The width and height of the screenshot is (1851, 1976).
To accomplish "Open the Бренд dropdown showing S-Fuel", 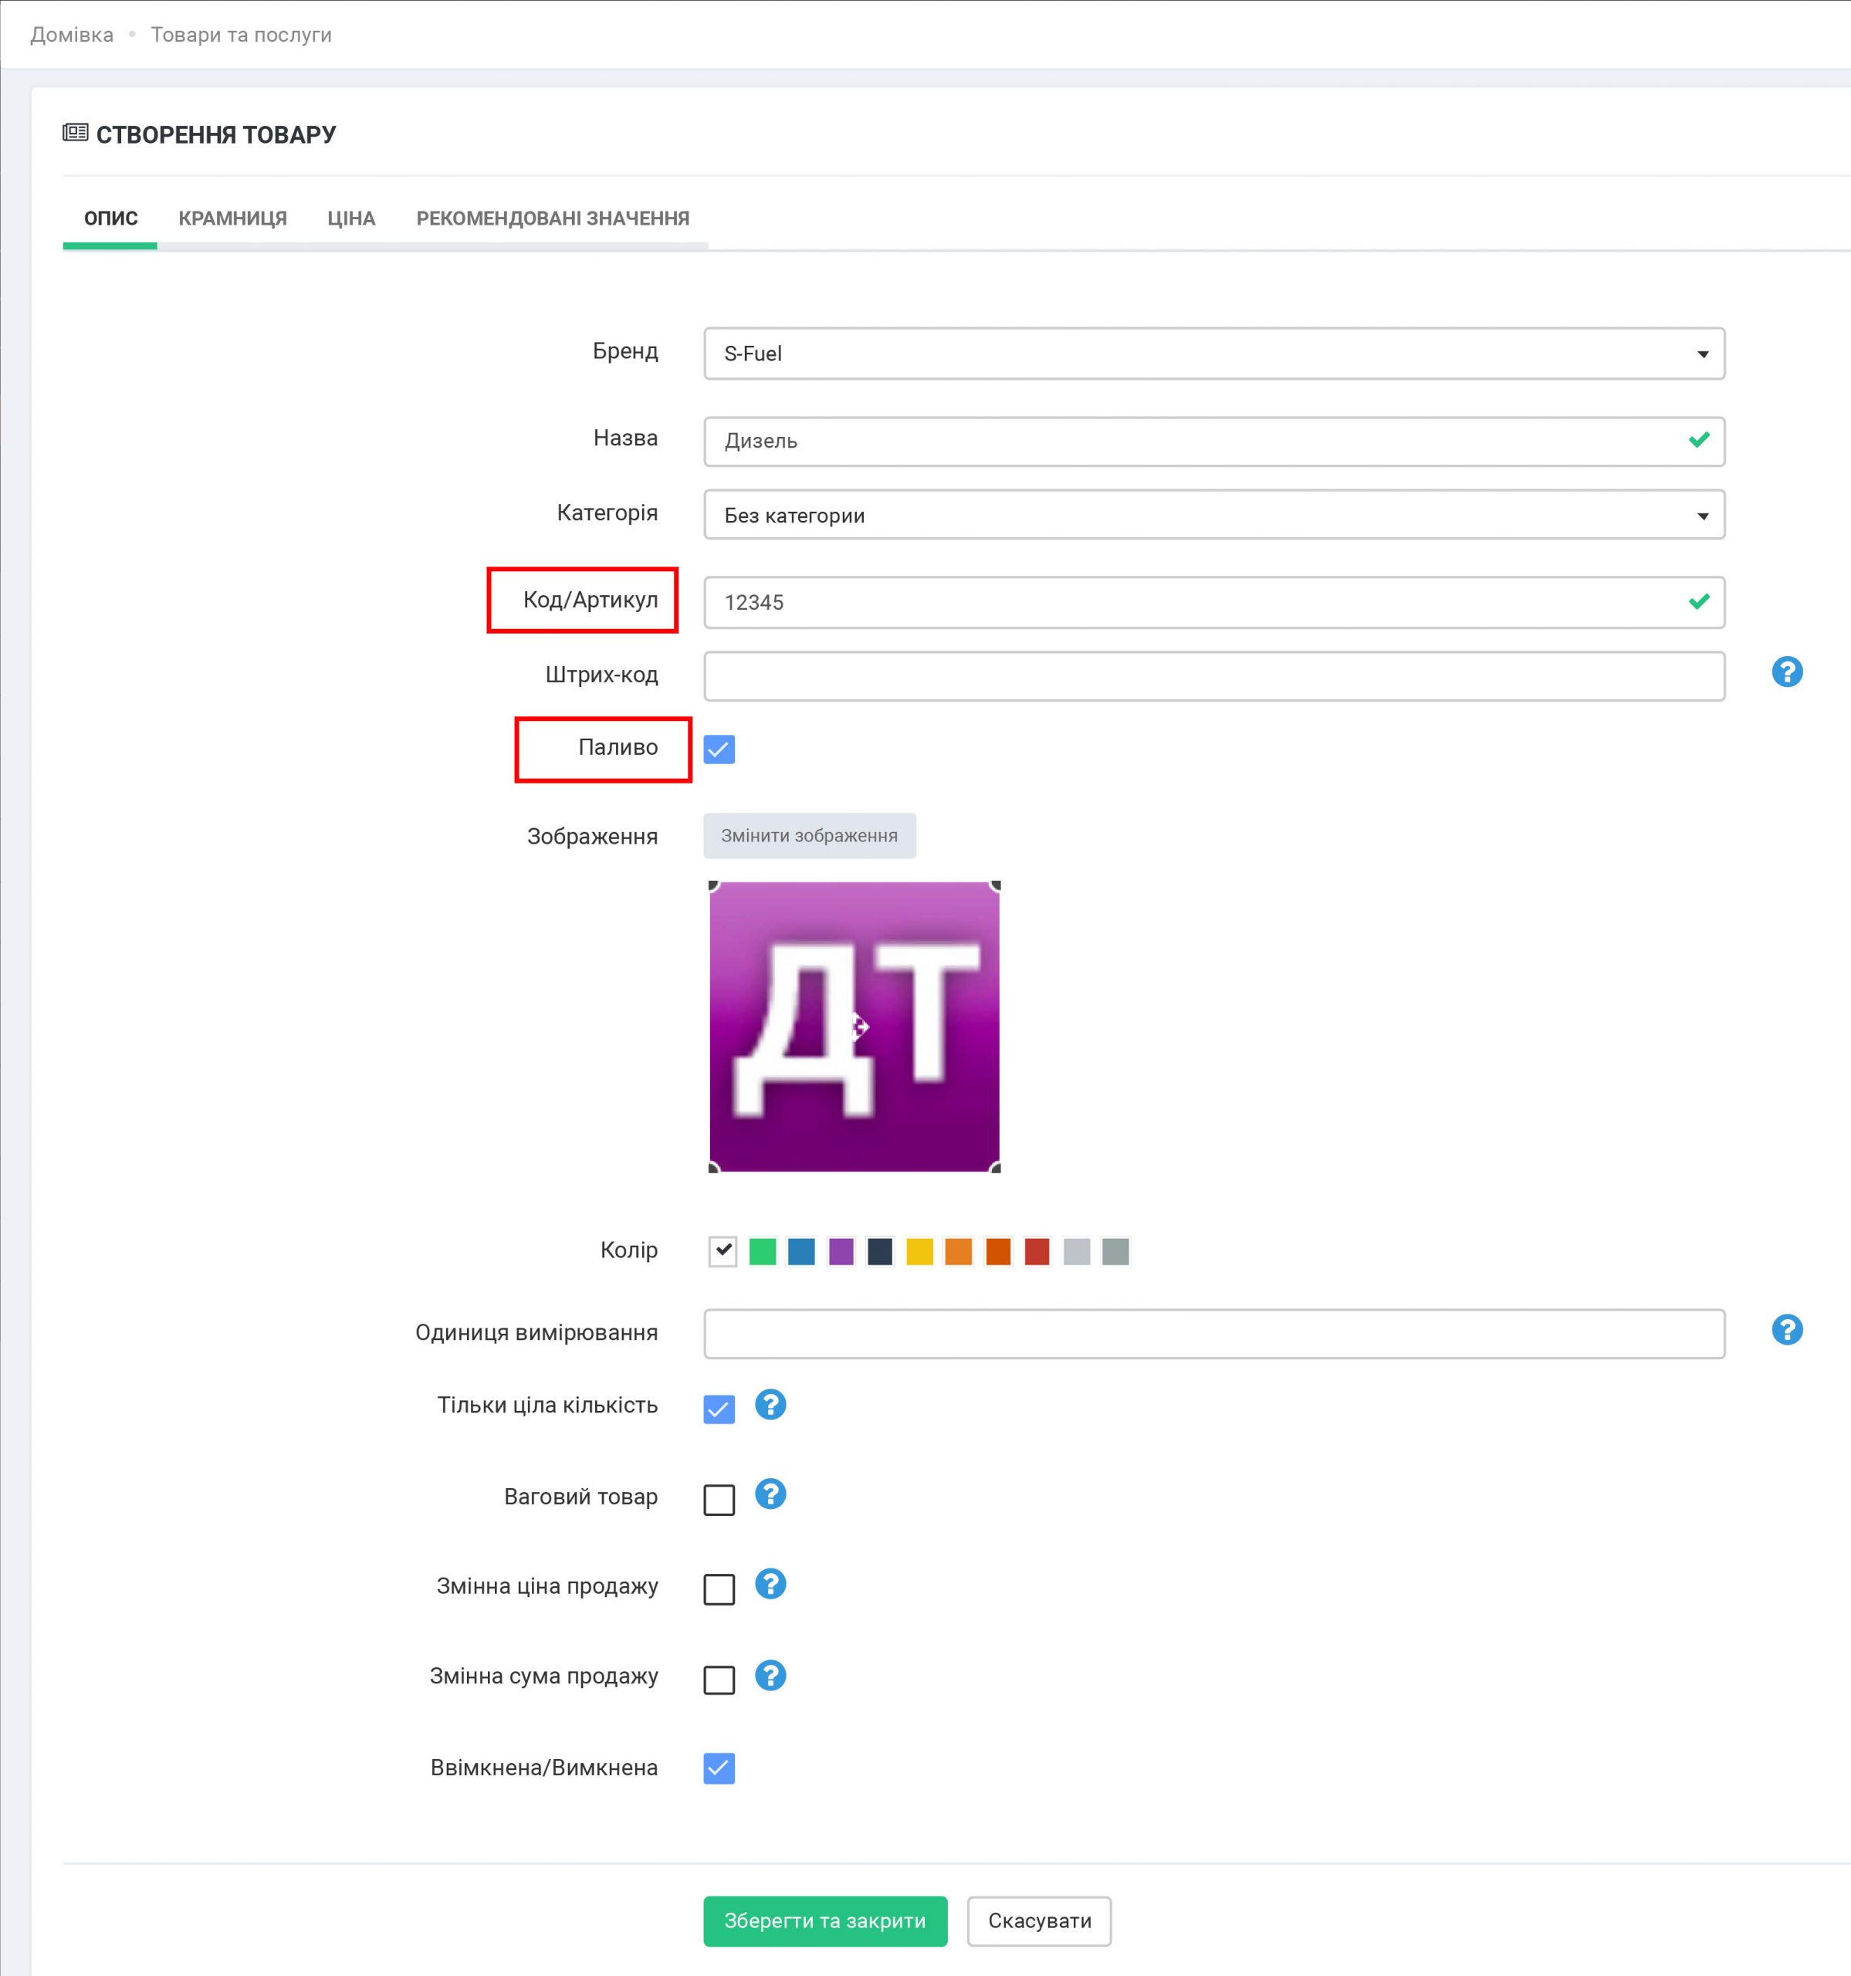I will click(1213, 354).
